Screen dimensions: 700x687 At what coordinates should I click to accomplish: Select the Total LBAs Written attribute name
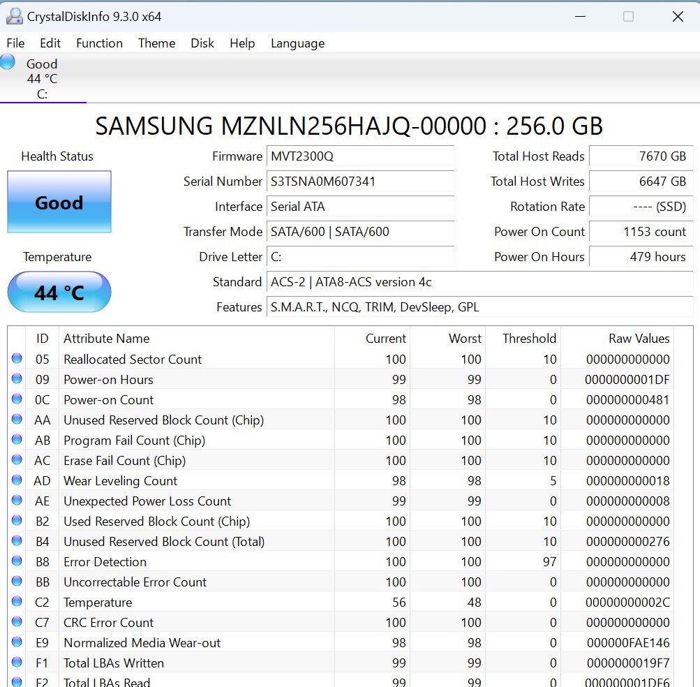click(114, 663)
